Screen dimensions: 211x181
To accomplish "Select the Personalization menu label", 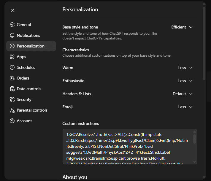I will click(31, 46).
